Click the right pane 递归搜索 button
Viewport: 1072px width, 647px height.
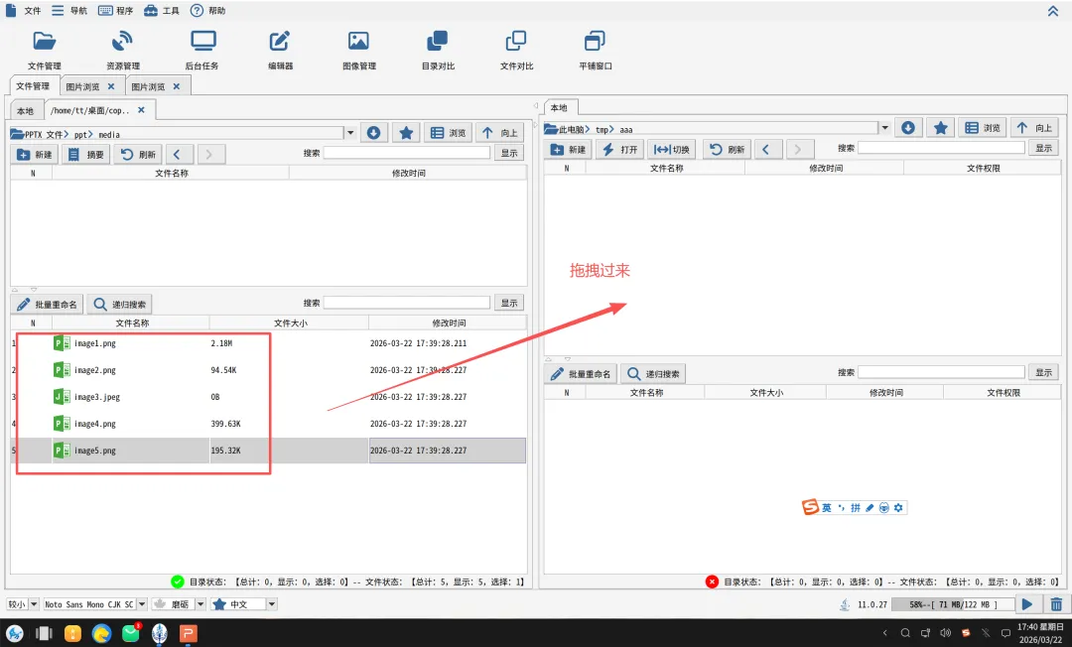coord(653,374)
